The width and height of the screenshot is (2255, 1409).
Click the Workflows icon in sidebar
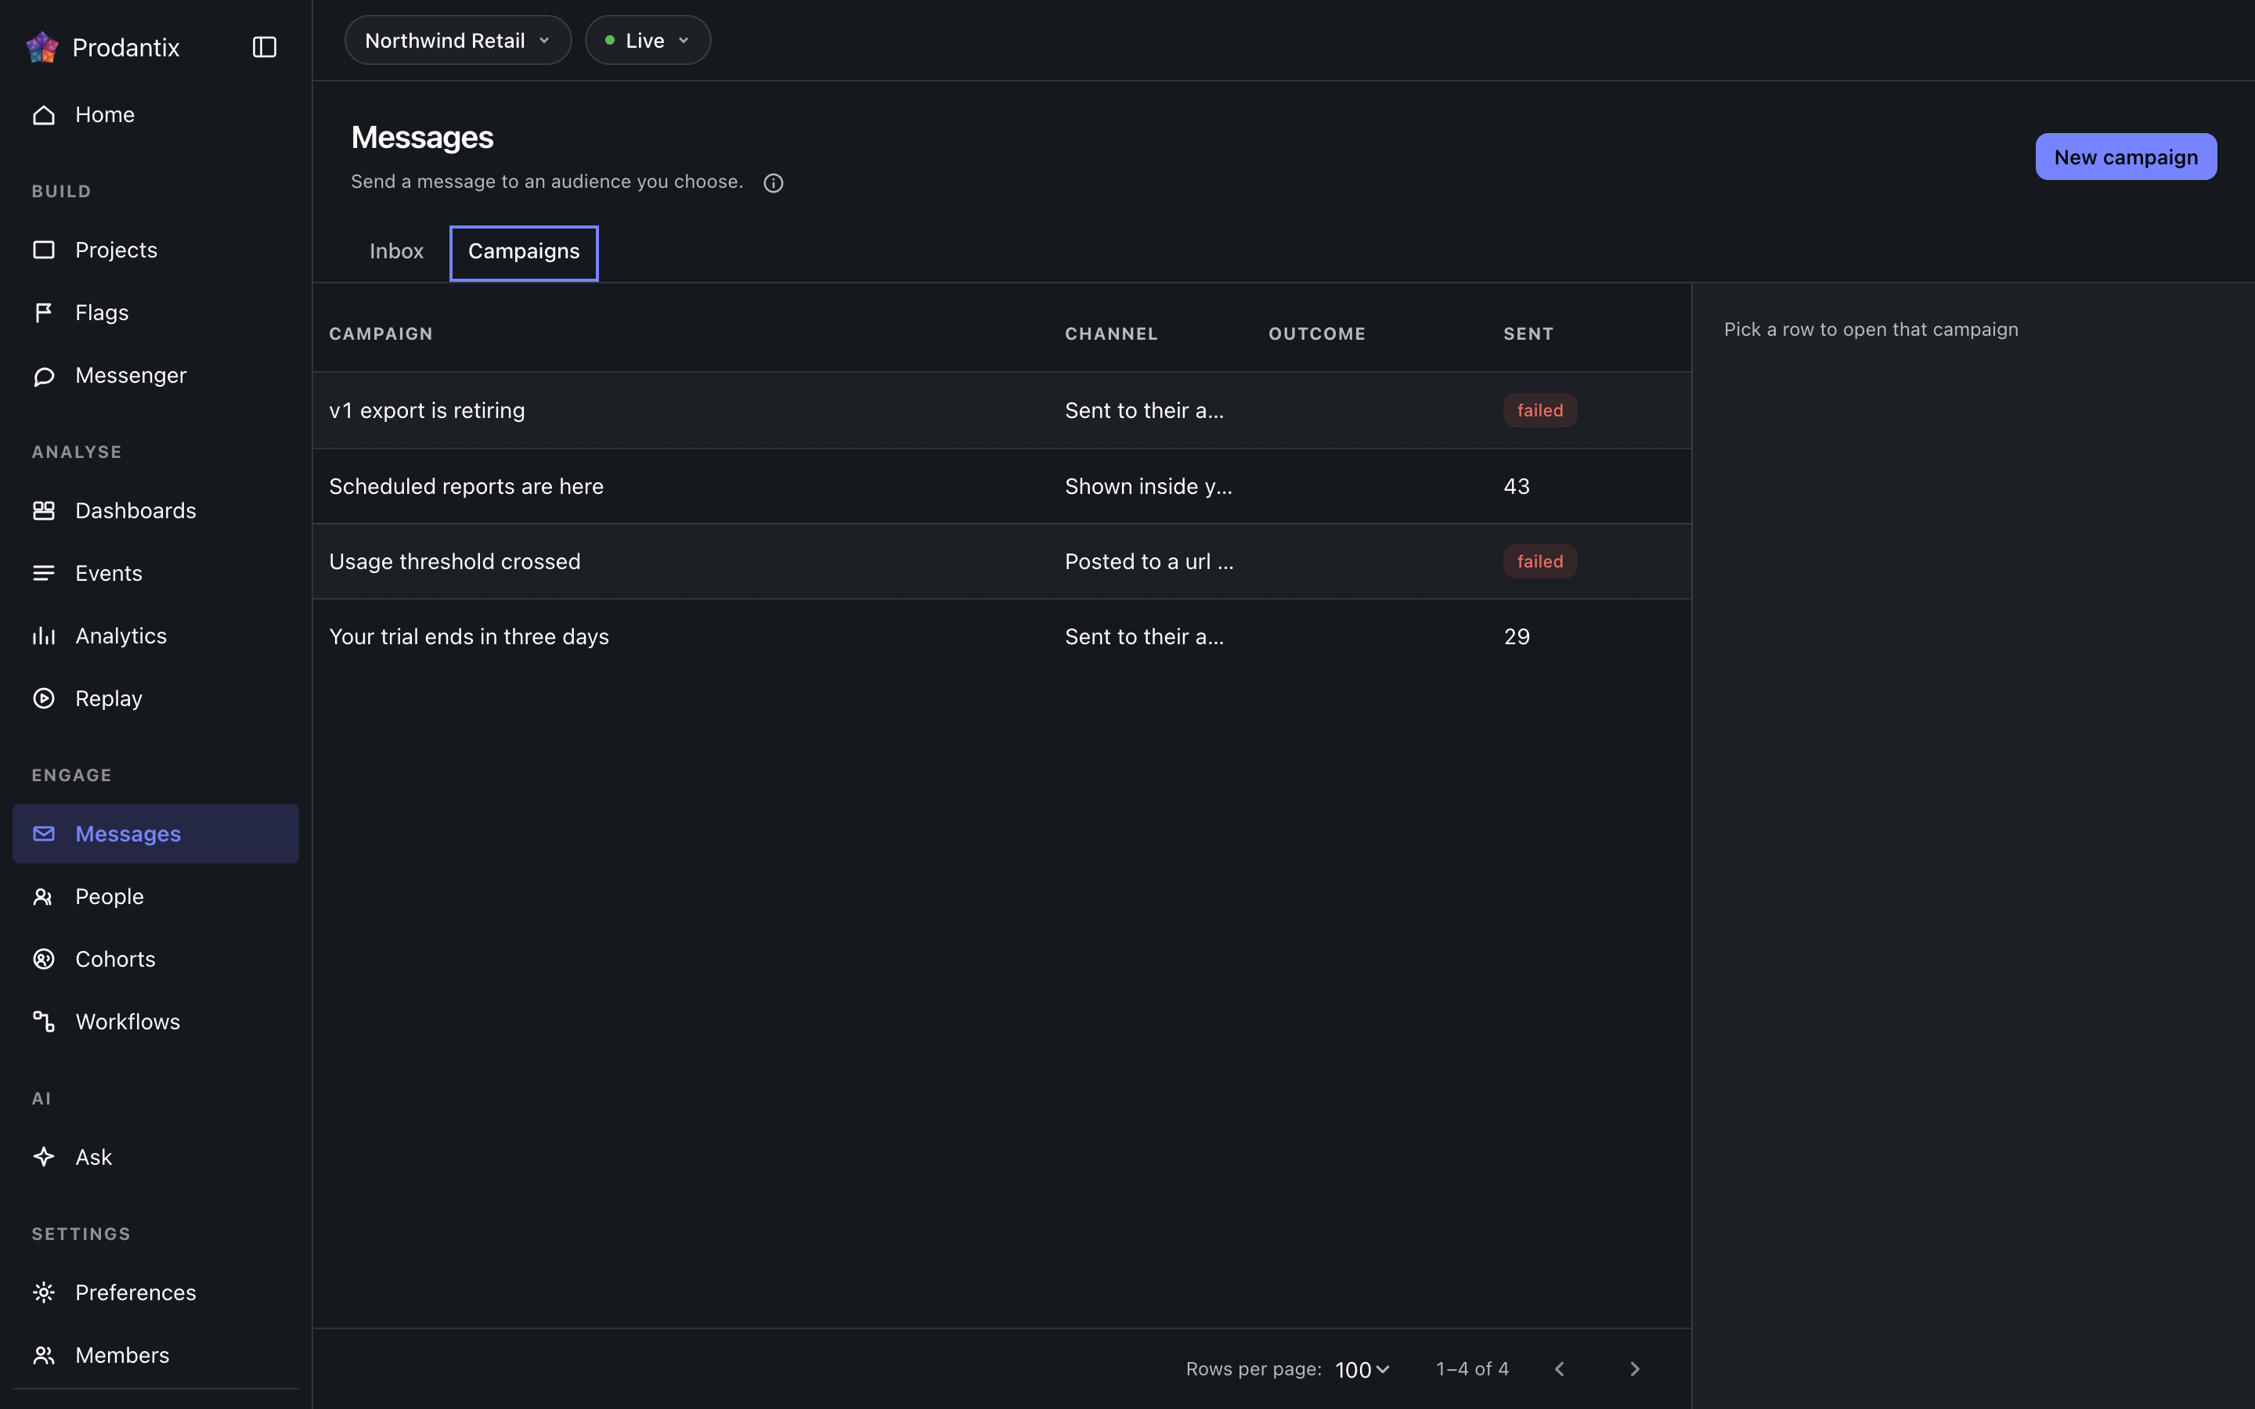[44, 1022]
